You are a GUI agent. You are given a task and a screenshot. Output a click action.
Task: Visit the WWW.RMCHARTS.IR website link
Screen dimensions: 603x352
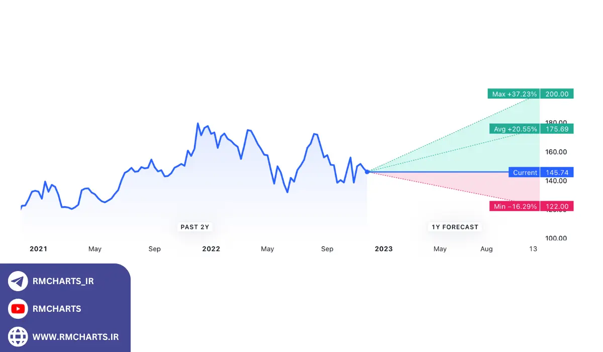(x=75, y=336)
